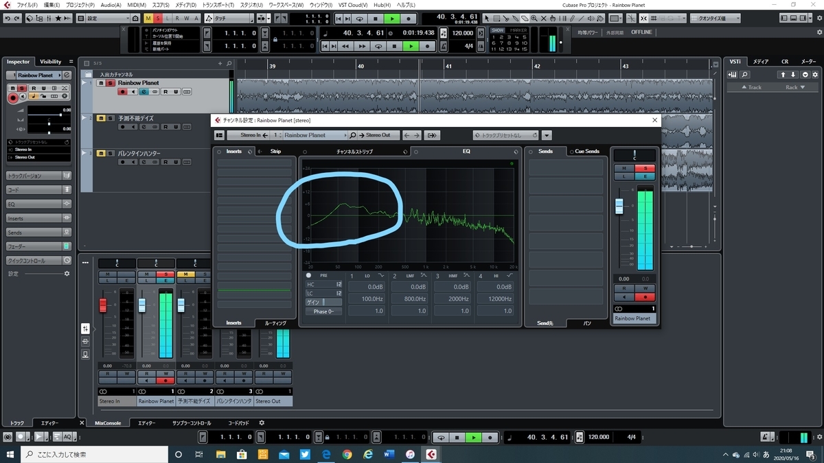This screenshot has width=824, height=463.
Task: Go to previous channel arrow in Channel Settings
Action: (x=408, y=135)
